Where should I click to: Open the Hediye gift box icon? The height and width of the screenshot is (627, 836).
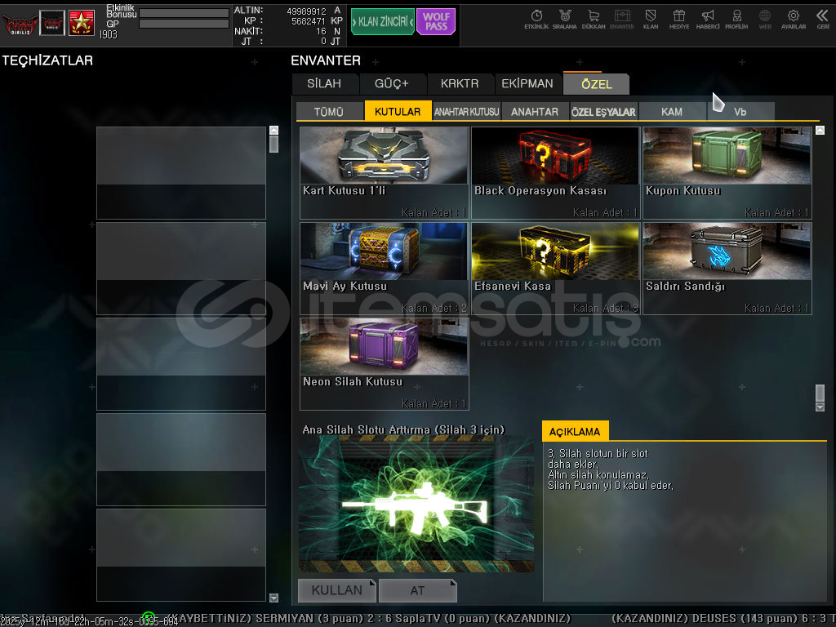coord(678,18)
